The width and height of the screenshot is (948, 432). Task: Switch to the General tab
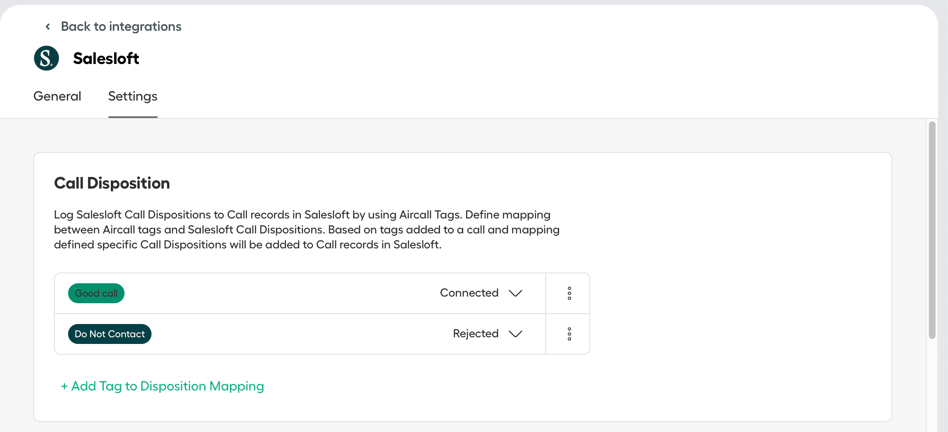57,96
